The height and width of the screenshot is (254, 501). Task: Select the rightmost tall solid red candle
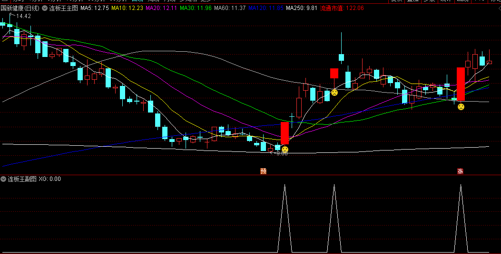[461, 84]
